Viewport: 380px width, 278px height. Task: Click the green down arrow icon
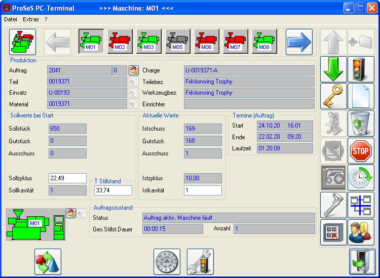(333, 69)
